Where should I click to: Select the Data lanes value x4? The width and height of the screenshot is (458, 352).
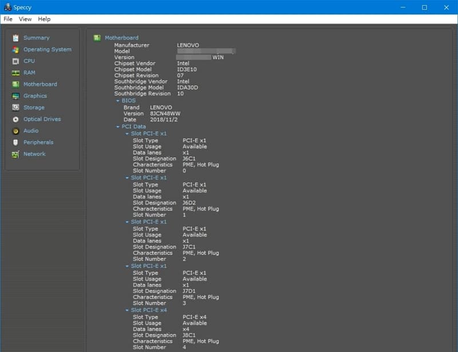pyautogui.click(x=185, y=329)
